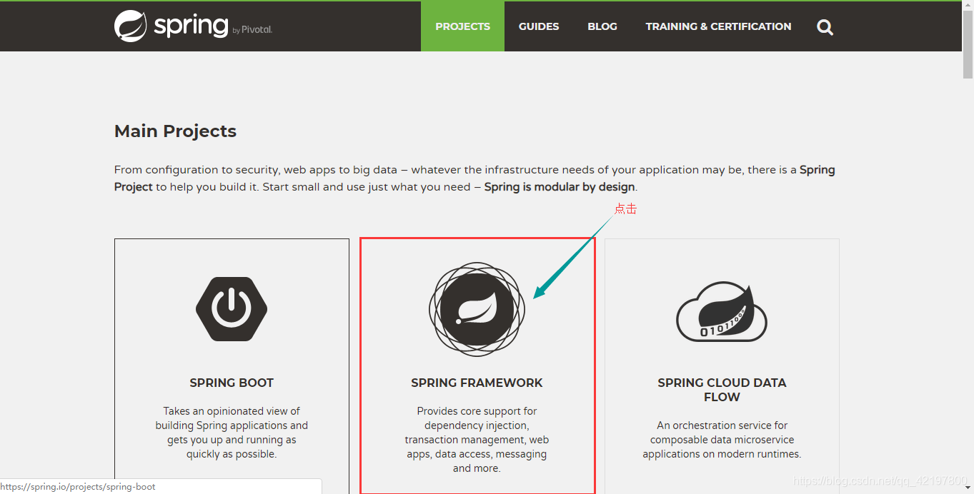Click the vertical scrollbar thumb
The image size is (974, 494).
click(968, 45)
